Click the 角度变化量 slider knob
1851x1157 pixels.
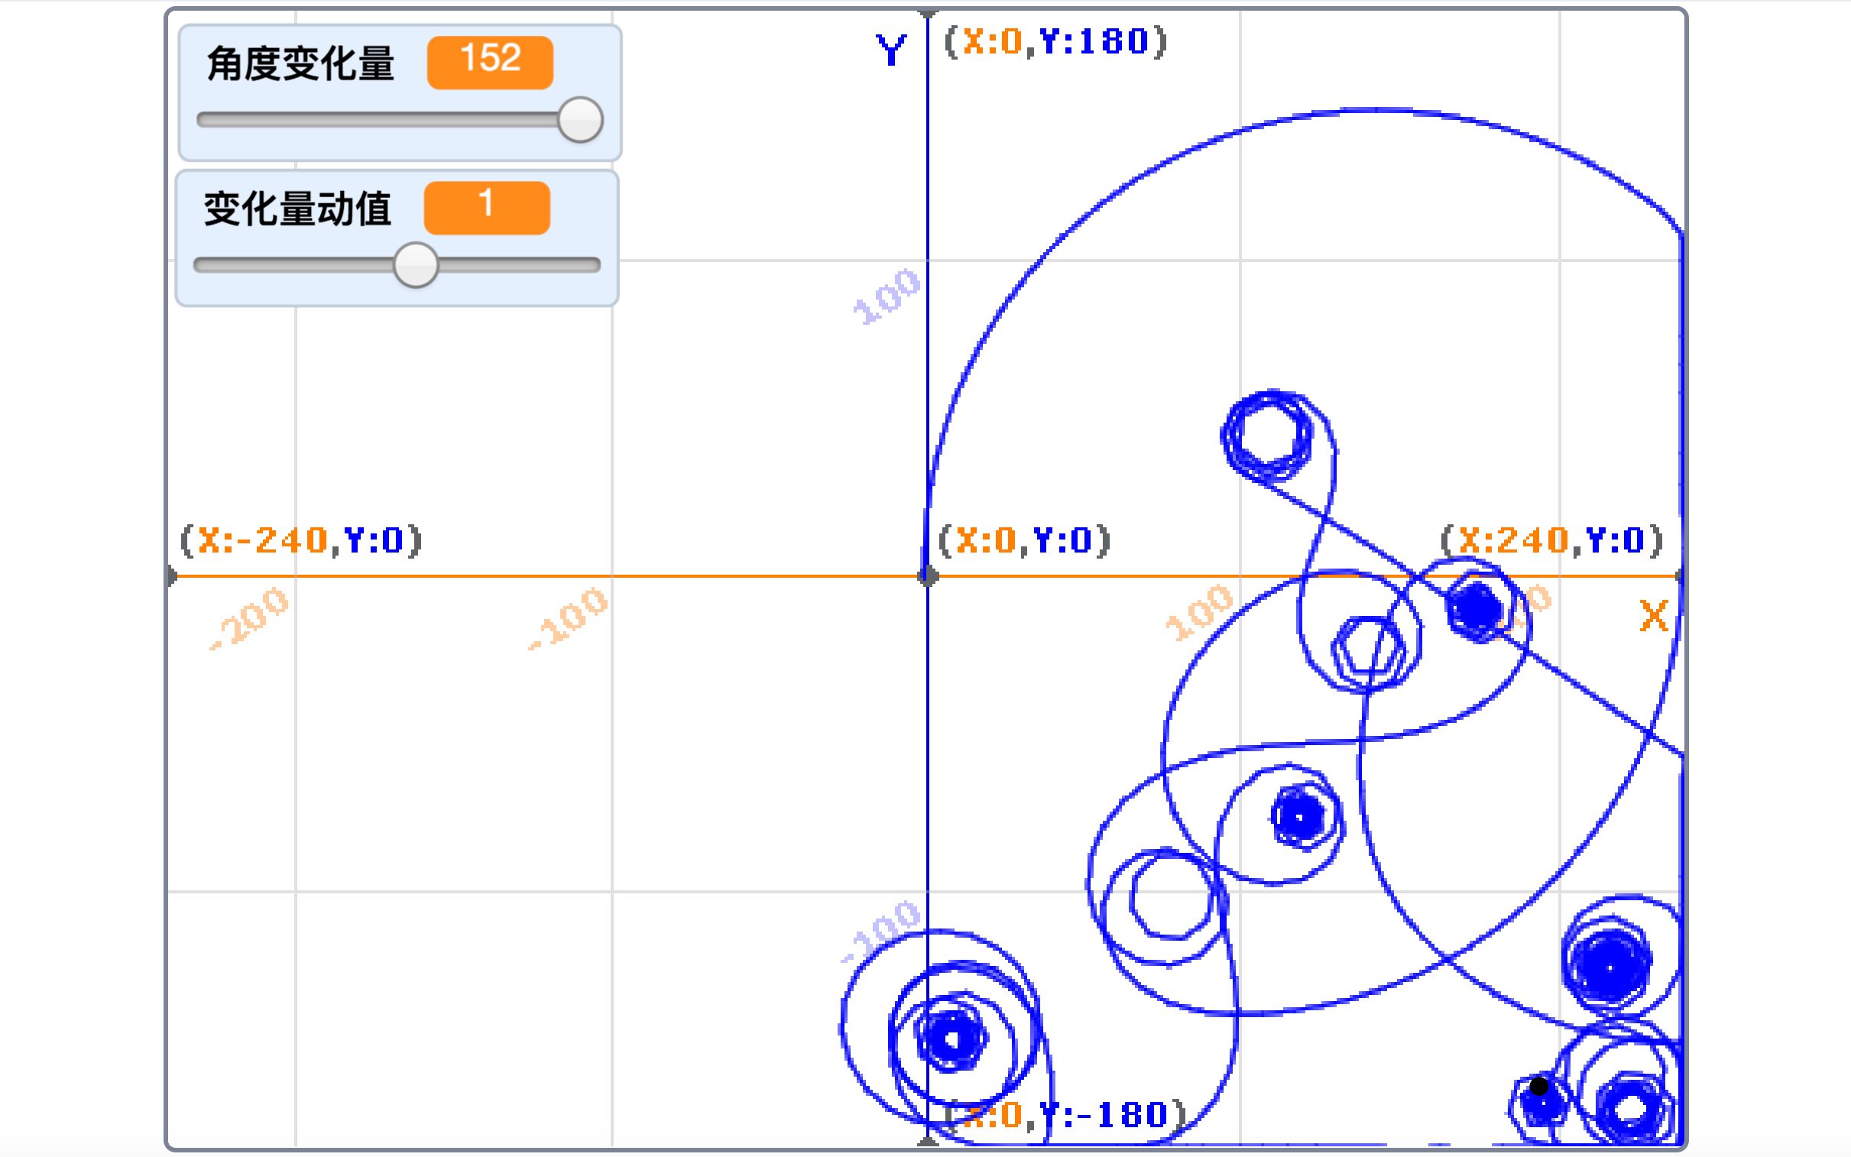point(580,120)
